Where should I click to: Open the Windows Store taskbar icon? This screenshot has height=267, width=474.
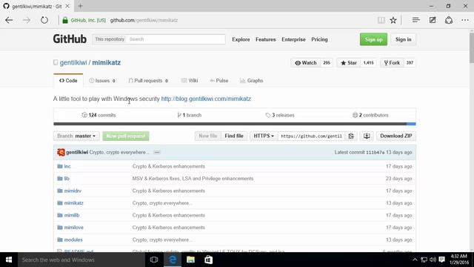coord(209,260)
